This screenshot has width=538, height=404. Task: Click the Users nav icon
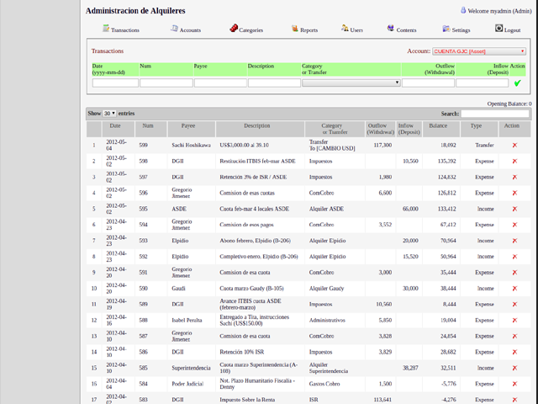(x=345, y=28)
